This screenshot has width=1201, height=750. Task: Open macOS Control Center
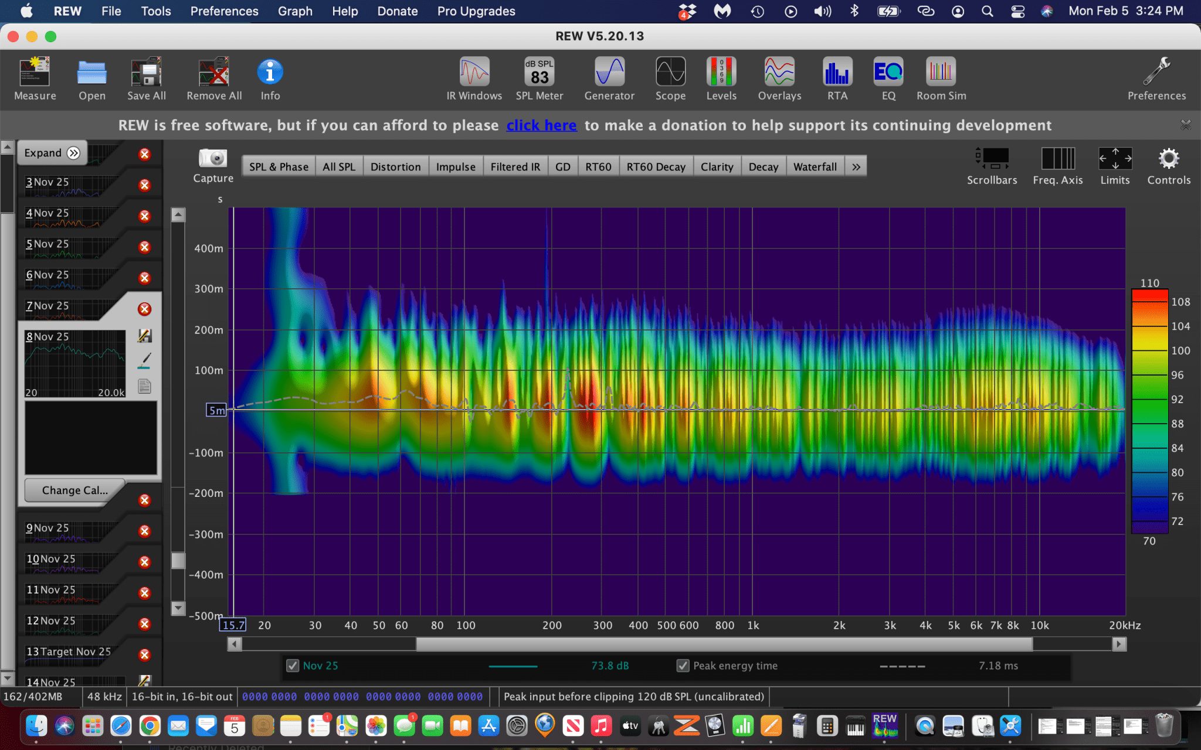pos(1017,11)
